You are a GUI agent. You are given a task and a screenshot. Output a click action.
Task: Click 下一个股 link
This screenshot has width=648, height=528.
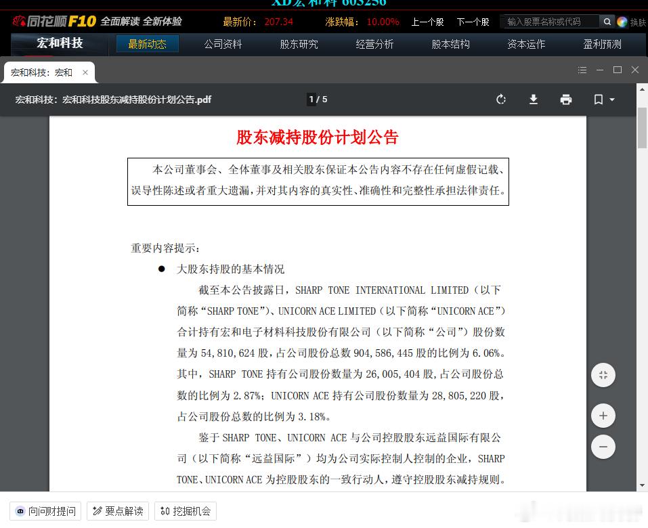tap(473, 22)
